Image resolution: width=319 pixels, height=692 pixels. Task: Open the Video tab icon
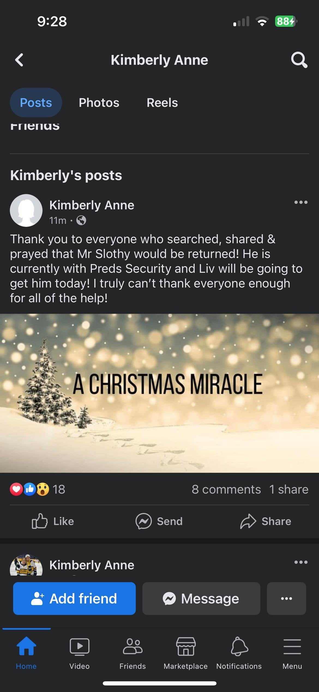[x=79, y=652]
